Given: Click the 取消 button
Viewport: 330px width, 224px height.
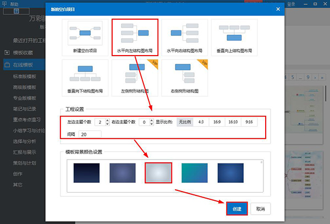Looking at the screenshot, I should point(261,209).
